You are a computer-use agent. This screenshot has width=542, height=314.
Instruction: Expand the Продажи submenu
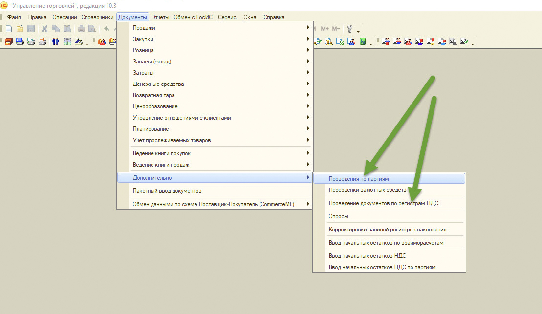point(215,28)
